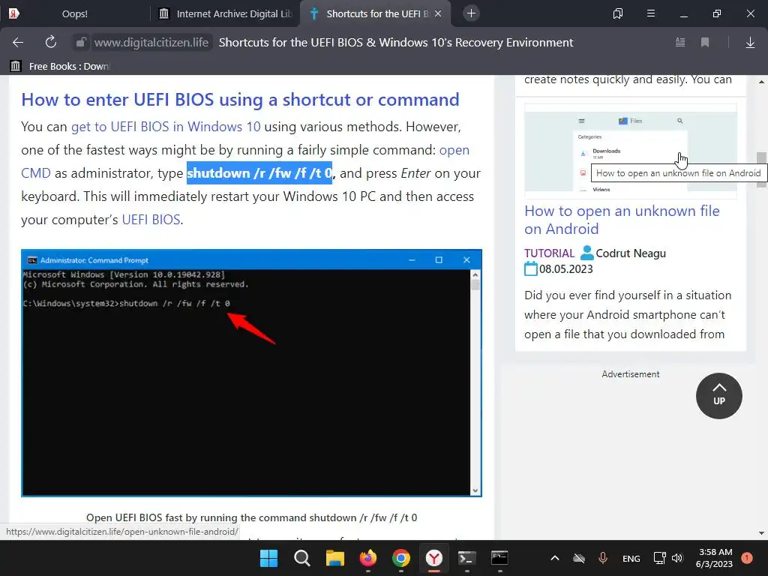Open volume speaker tray icon
The image size is (768, 576).
(x=677, y=558)
